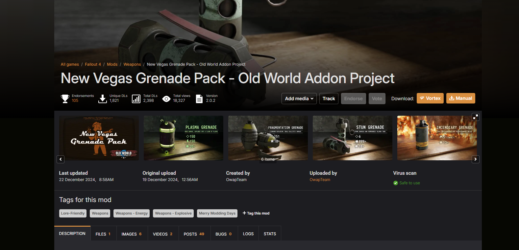The height and width of the screenshot is (250, 519).
Task: Go to previous gallery image with the left arrow
Action: point(61,159)
